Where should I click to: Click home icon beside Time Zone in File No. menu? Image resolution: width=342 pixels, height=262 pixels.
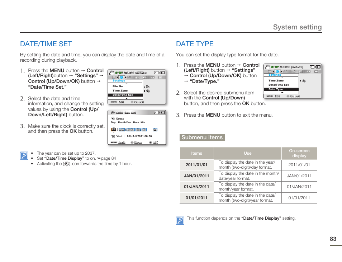tap(148, 91)
